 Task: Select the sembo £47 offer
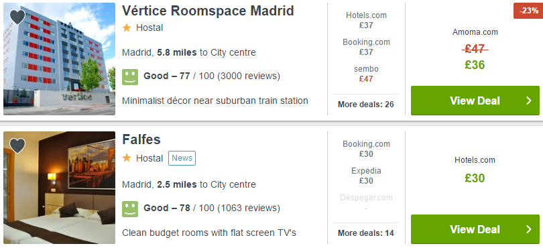366,74
